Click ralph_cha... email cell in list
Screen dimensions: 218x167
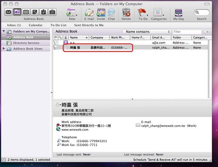(161, 47)
